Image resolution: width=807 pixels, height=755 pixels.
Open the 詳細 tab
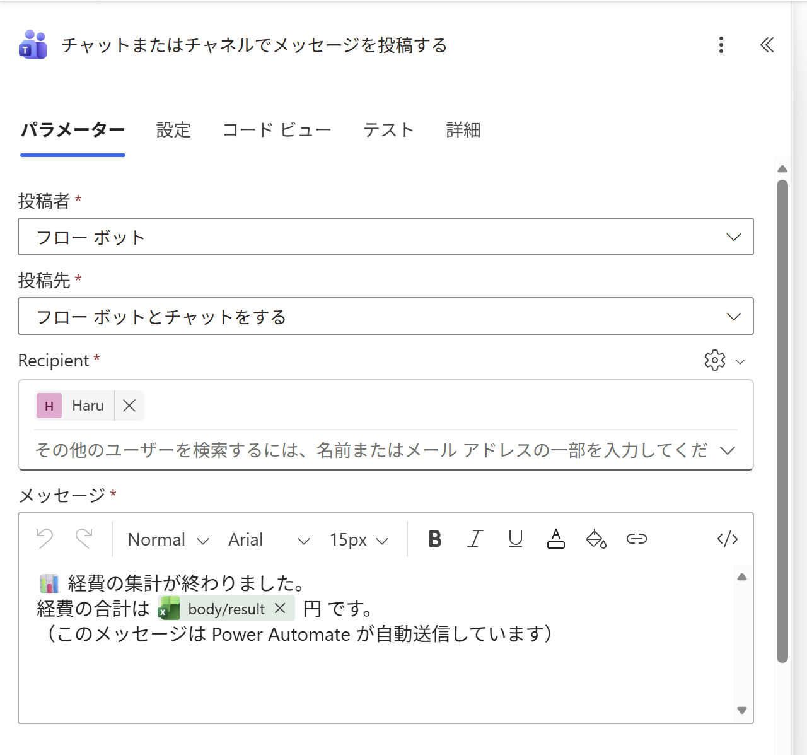[x=463, y=131]
